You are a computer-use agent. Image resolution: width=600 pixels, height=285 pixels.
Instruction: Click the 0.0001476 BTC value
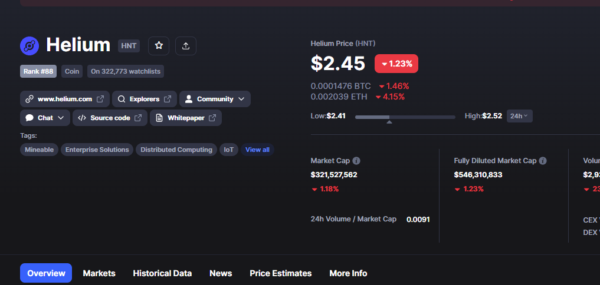pyautogui.click(x=340, y=86)
